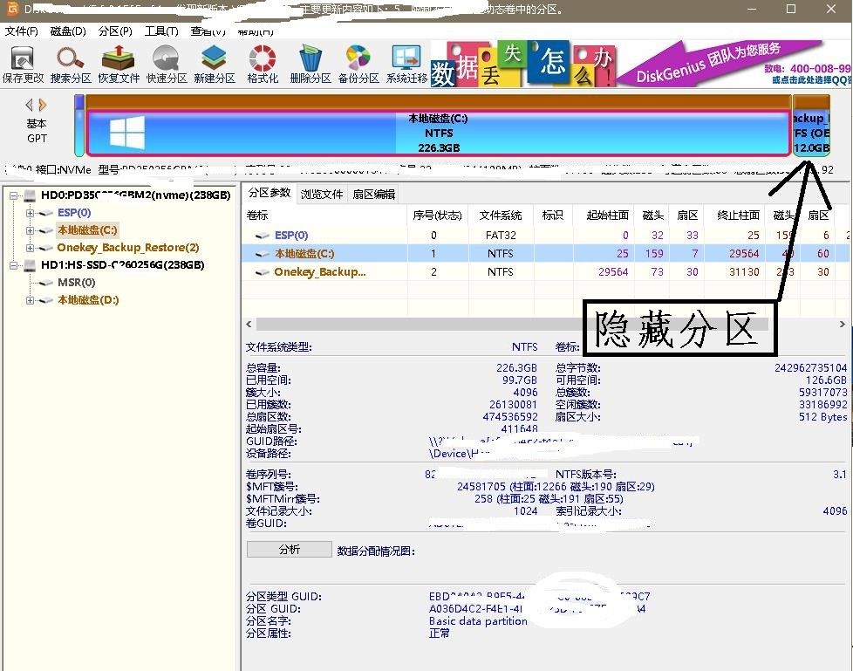
Task: Click the 序号(状态) column header
Action: pyautogui.click(x=437, y=216)
